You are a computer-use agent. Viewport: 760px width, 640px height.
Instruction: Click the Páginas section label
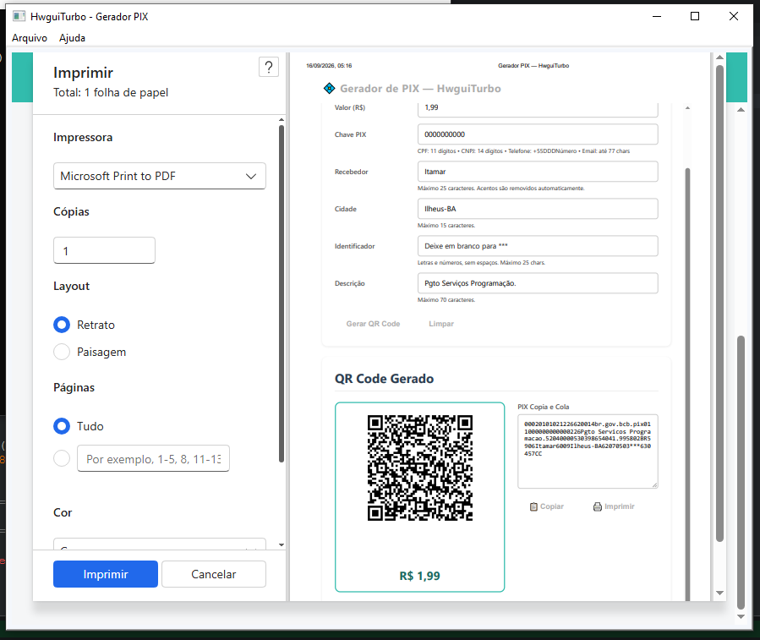tap(74, 388)
